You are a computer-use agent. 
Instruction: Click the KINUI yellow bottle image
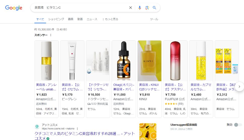pyautogui.click(x=149, y=61)
